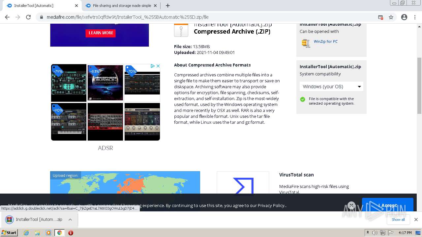Image resolution: width=422 pixels, height=237 pixels.
Task: Open the Chrome profile avatar menu
Action: tap(404, 17)
